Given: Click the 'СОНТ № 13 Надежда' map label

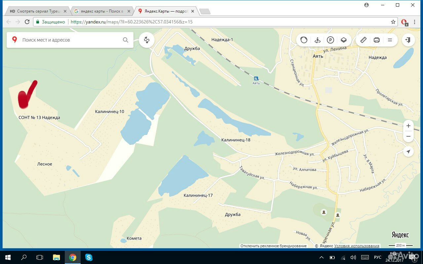Looking at the screenshot, I should click(39, 117).
